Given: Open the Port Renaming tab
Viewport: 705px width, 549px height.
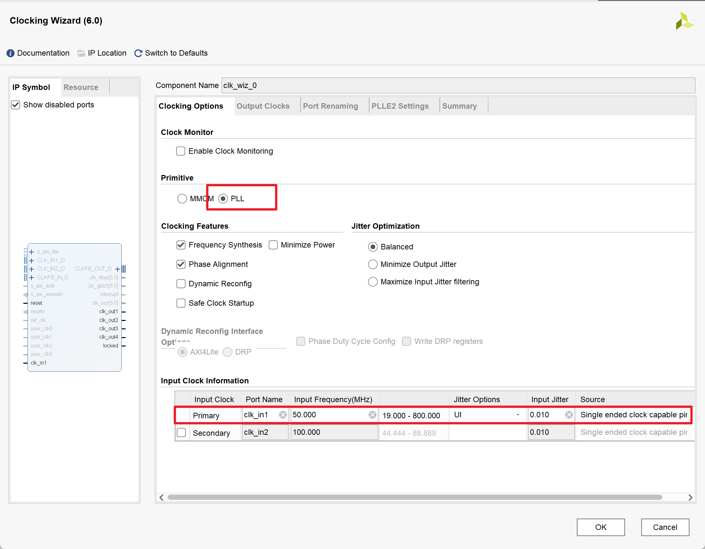Looking at the screenshot, I should 330,106.
